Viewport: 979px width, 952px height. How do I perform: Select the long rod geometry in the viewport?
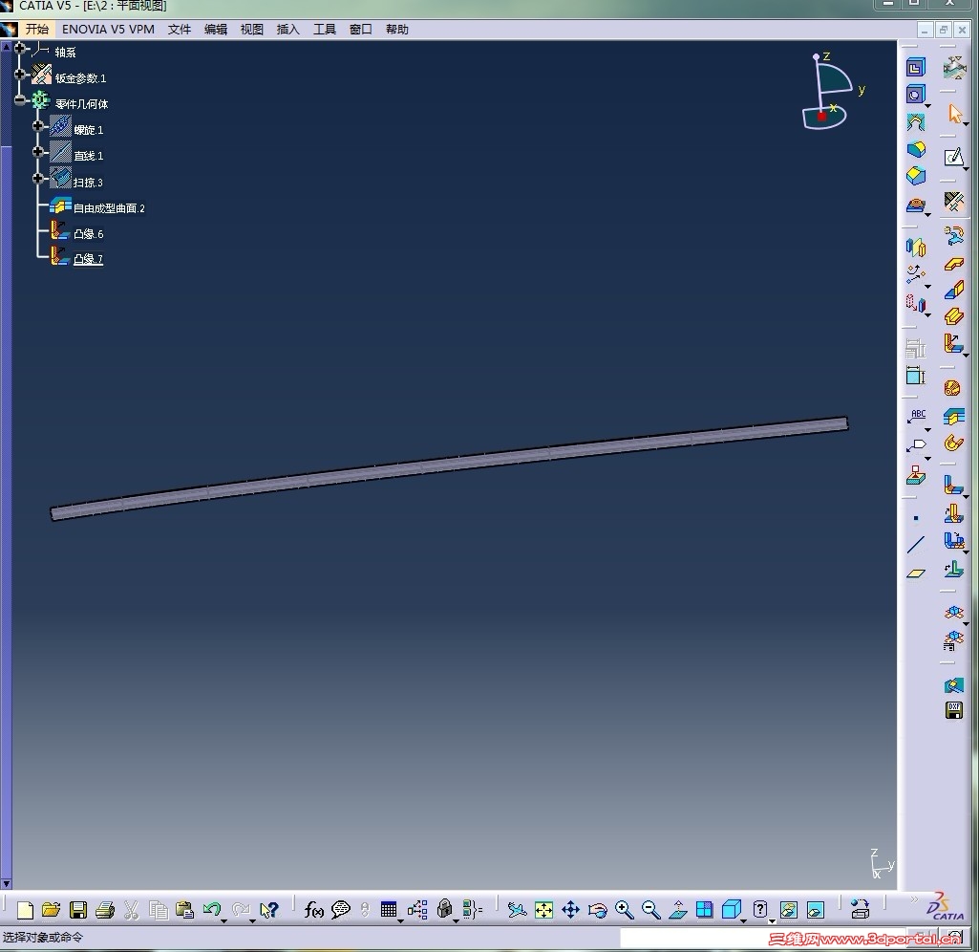click(450, 468)
